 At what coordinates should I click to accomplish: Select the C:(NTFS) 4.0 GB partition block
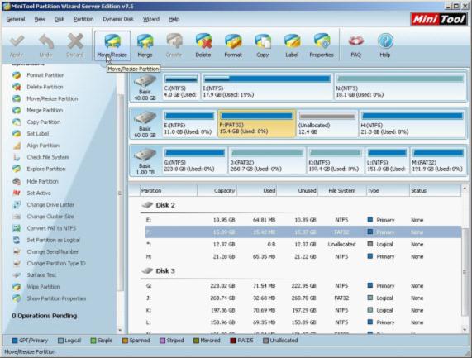pos(181,87)
